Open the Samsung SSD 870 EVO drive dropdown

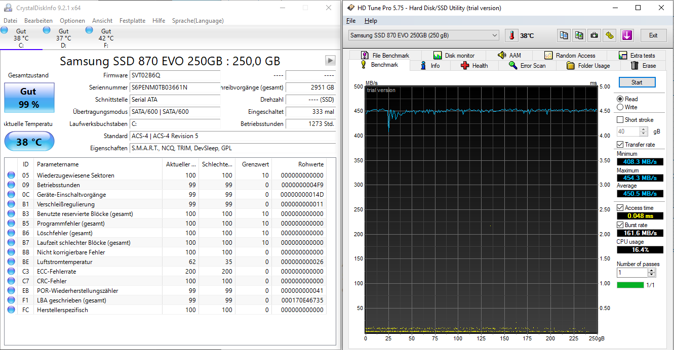(423, 35)
